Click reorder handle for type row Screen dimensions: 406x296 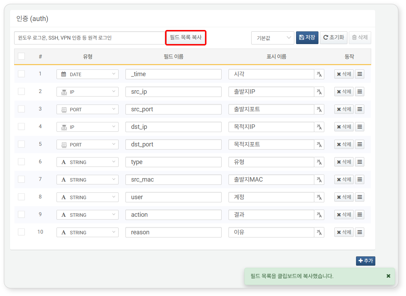click(x=360, y=162)
